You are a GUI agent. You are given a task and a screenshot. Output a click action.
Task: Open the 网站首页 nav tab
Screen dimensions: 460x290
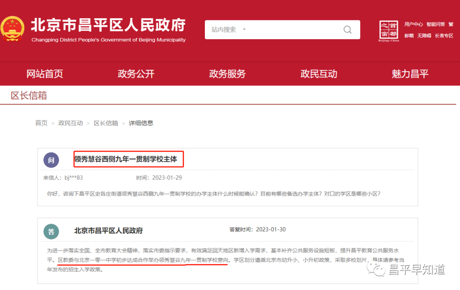click(45, 74)
